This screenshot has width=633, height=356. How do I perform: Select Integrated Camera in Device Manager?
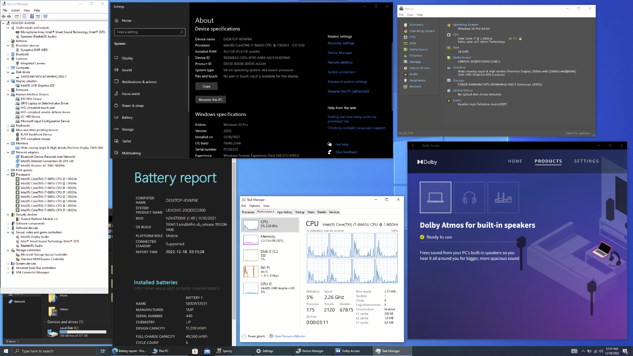32,63
